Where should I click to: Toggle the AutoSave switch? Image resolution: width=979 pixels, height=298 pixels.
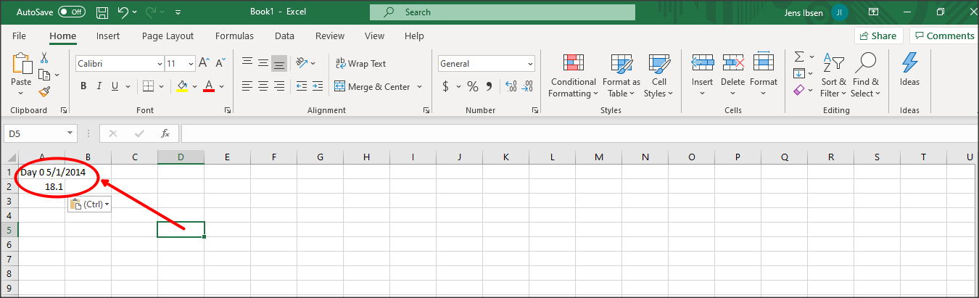[71, 12]
